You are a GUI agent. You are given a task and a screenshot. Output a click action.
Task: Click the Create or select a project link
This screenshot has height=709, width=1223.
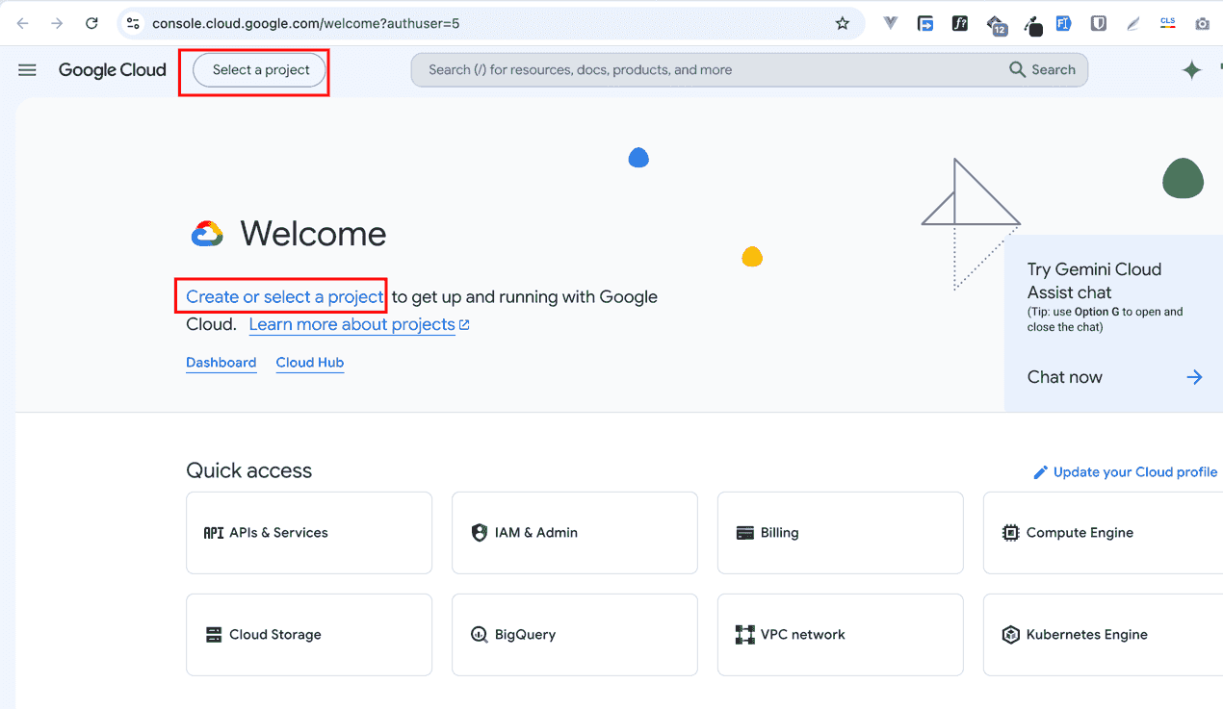click(285, 296)
